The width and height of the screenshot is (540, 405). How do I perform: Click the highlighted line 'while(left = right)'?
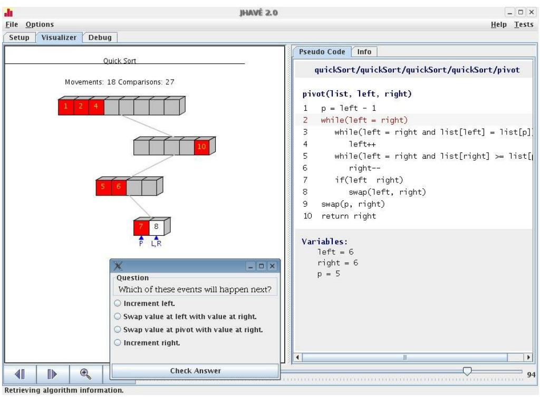[364, 120]
